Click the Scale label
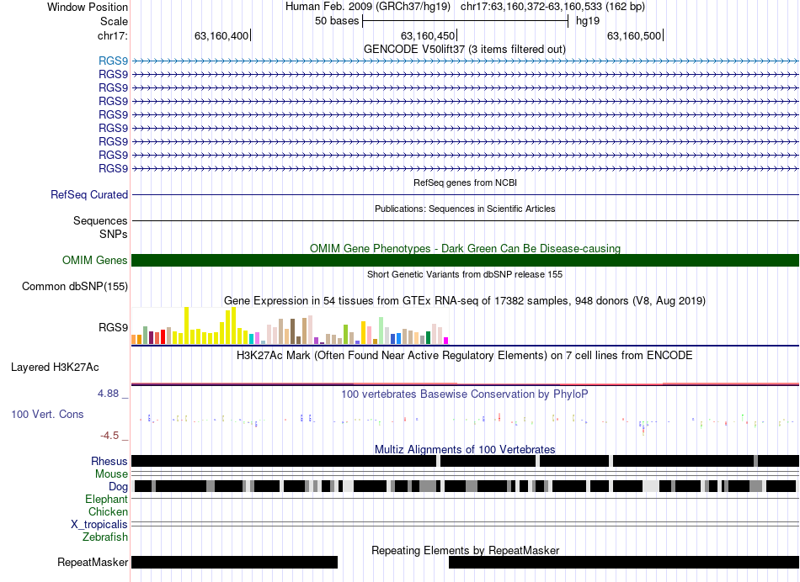 point(115,21)
